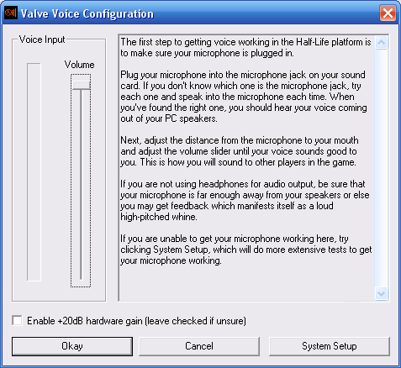Enable the +20dB hardware gain checkbox
The height and width of the screenshot is (368, 401).
pos(17,320)
